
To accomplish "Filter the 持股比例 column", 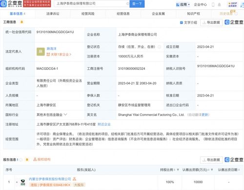I will [178, 170].
